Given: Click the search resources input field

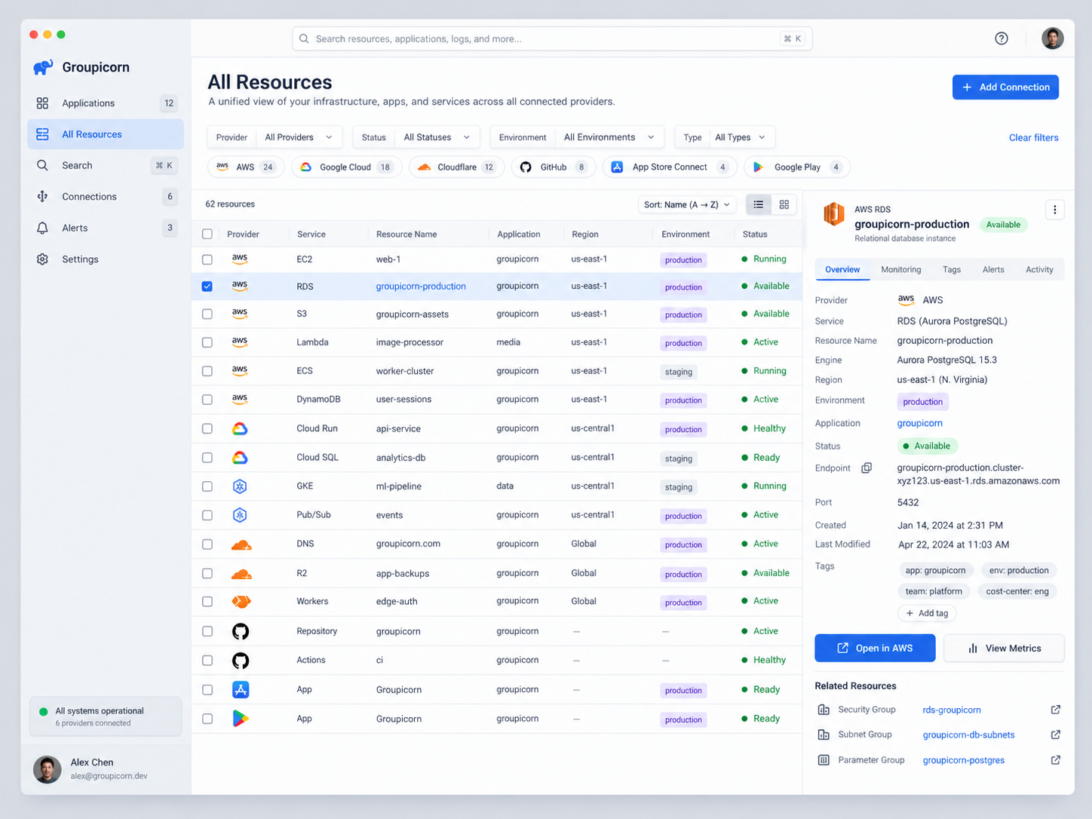Looking at the screenshot, I should point(552,39).
